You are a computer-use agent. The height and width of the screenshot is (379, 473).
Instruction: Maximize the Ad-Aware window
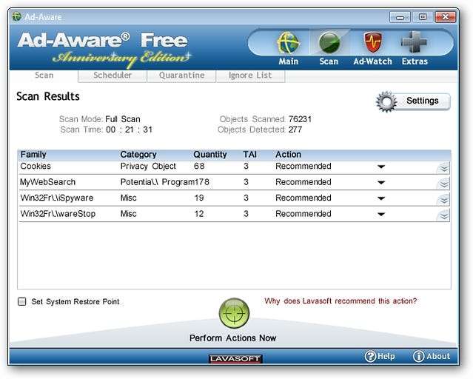423,17
